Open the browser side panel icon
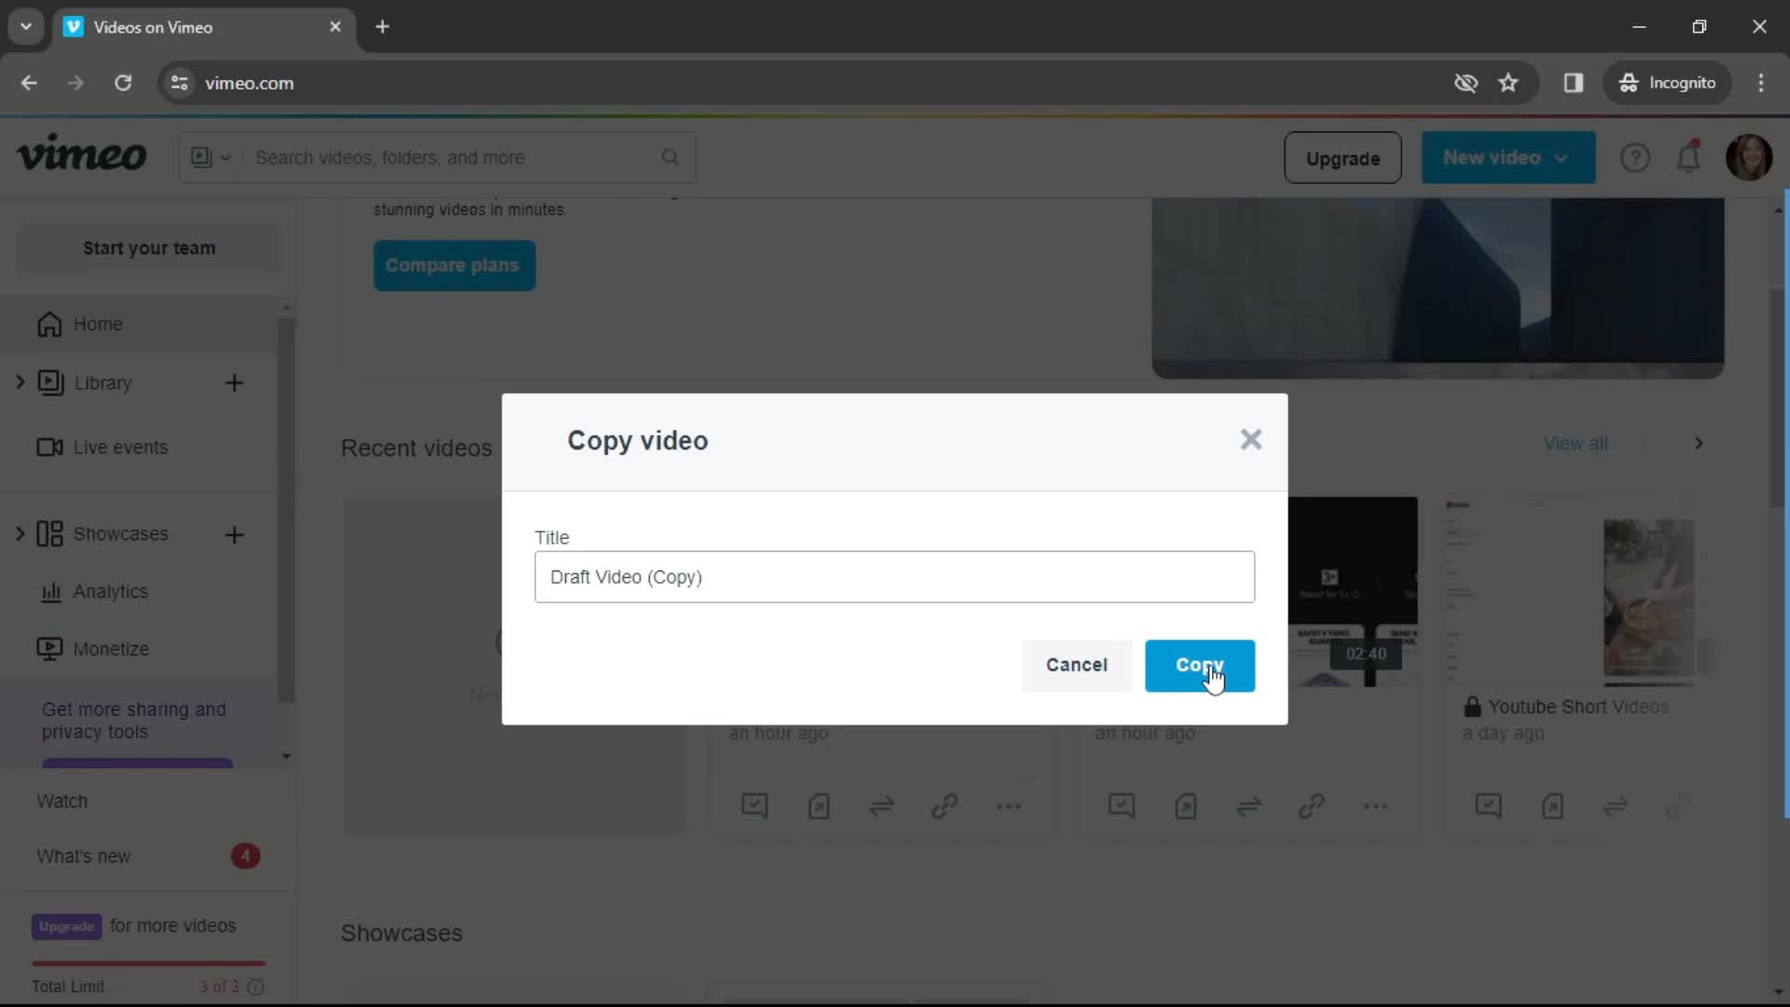 point(1574,83)
